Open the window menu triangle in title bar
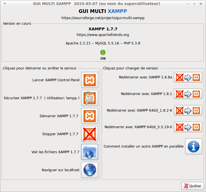 (5, 4)
